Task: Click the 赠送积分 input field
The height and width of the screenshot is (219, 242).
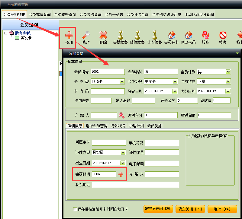Action: click(161, 115)
